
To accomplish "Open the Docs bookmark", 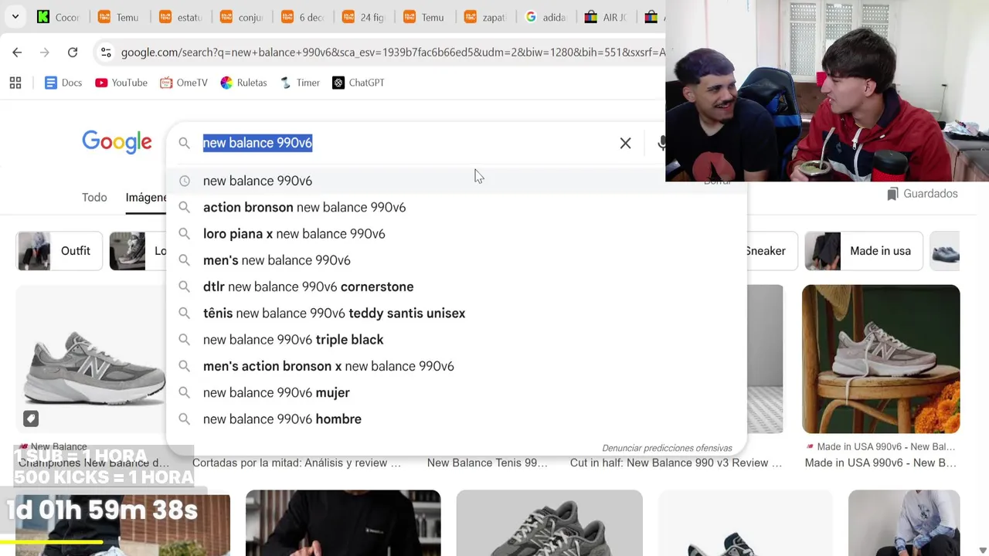I will [63, 83].
